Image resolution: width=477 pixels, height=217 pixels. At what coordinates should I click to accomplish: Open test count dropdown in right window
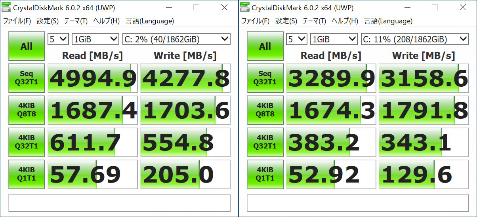click(296, 39)
